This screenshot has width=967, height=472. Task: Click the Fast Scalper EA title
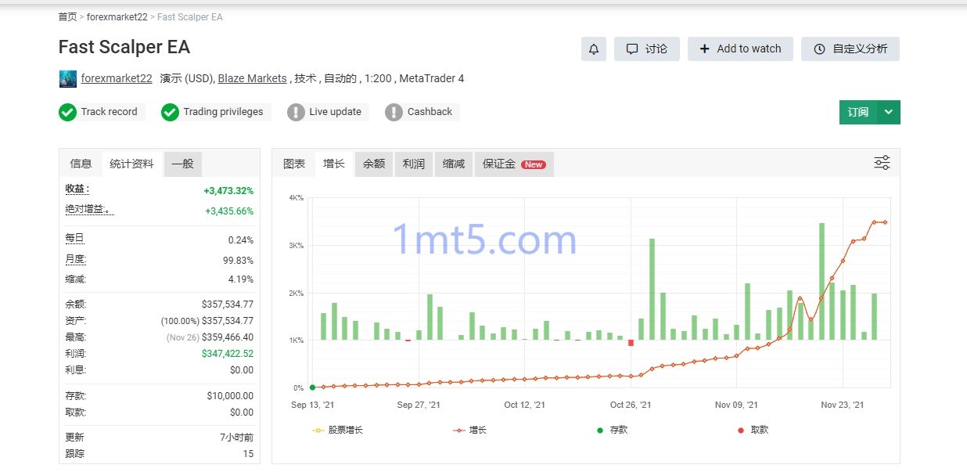[x=124, y=47]
